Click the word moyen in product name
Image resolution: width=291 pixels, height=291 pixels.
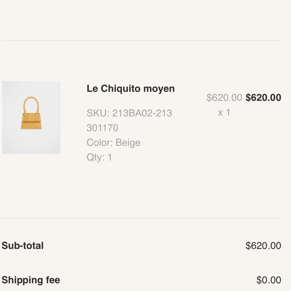point(159,89)
